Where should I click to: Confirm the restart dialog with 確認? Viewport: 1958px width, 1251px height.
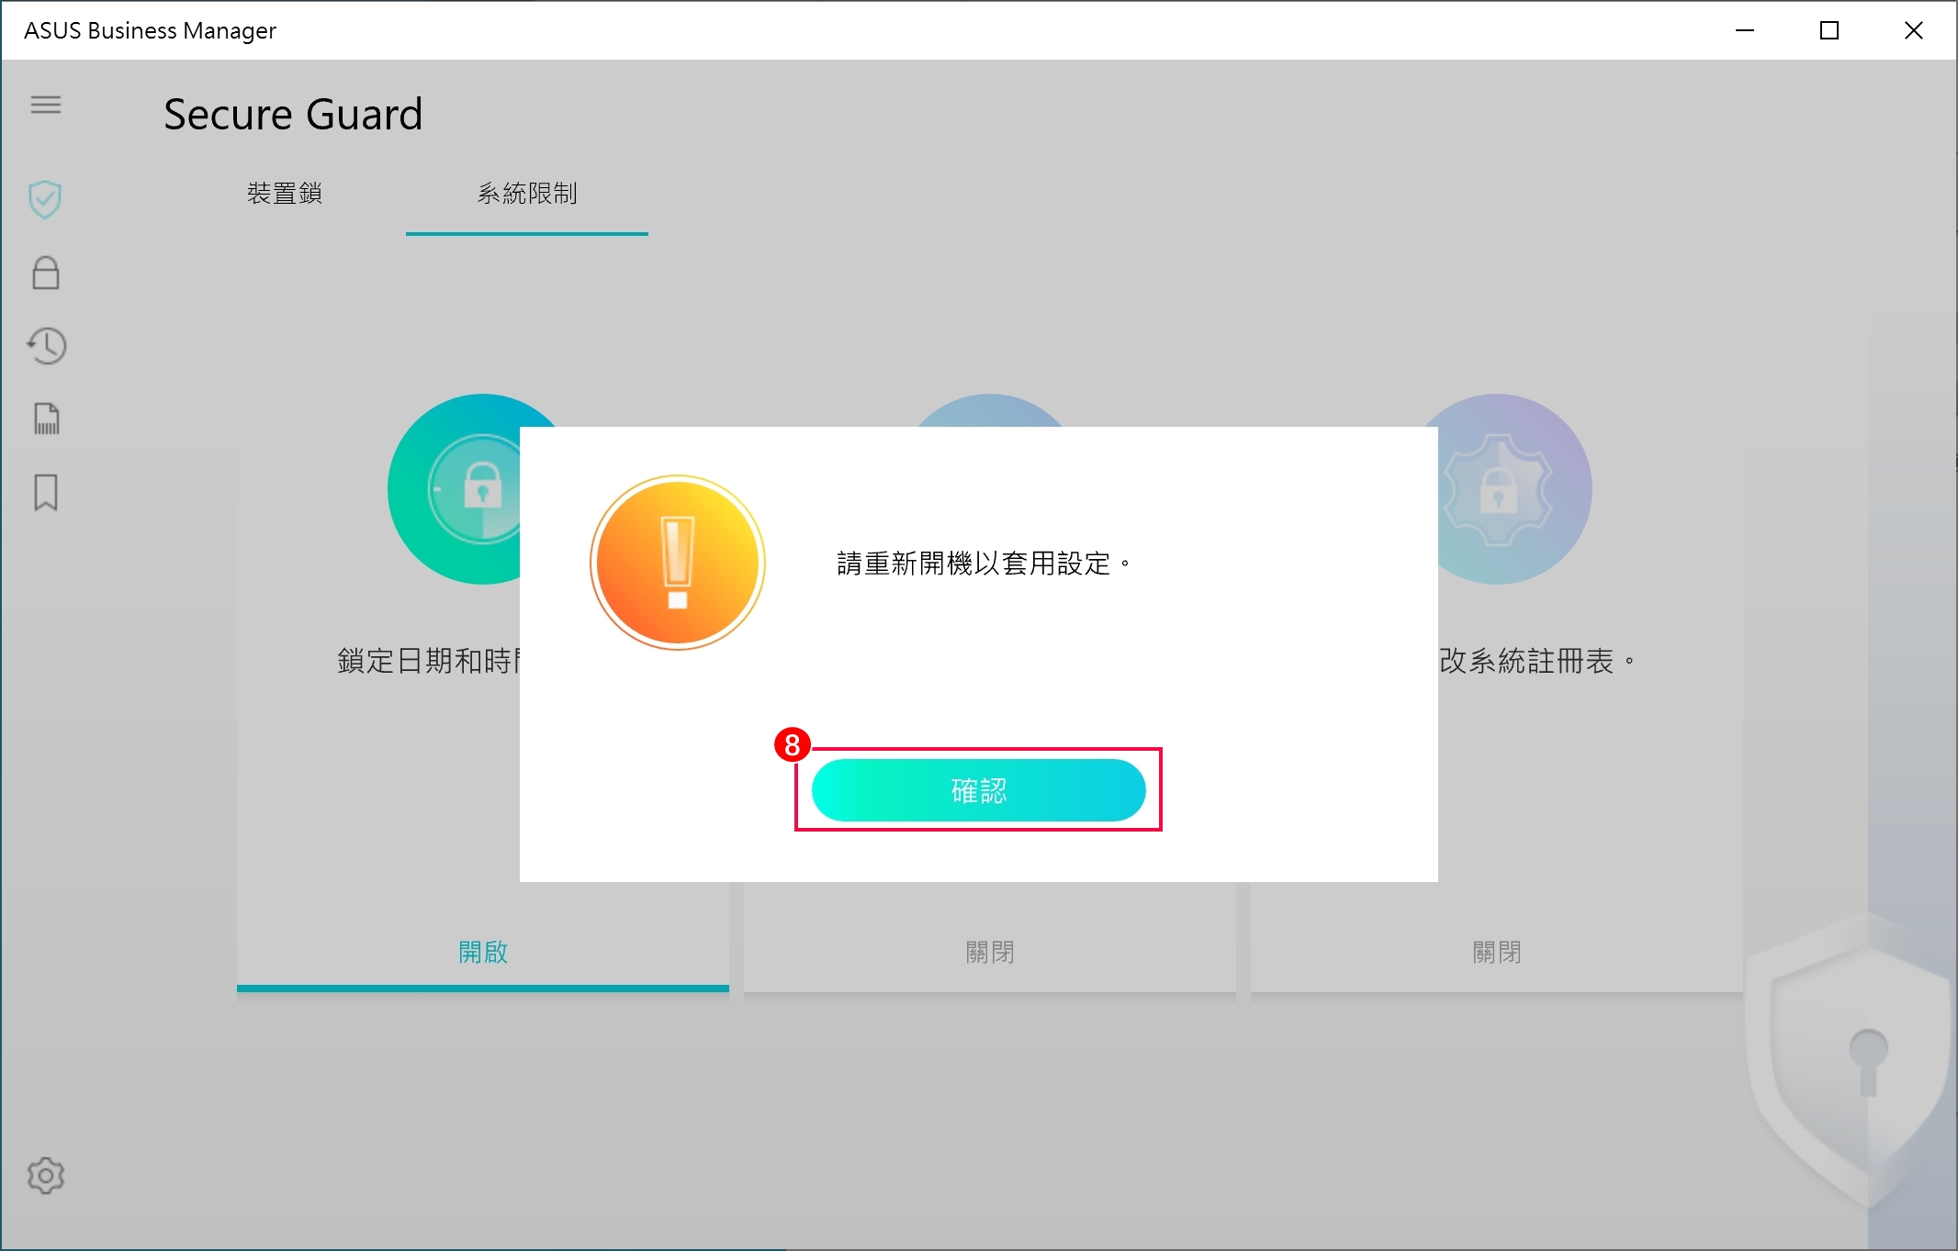pos(978,790)
